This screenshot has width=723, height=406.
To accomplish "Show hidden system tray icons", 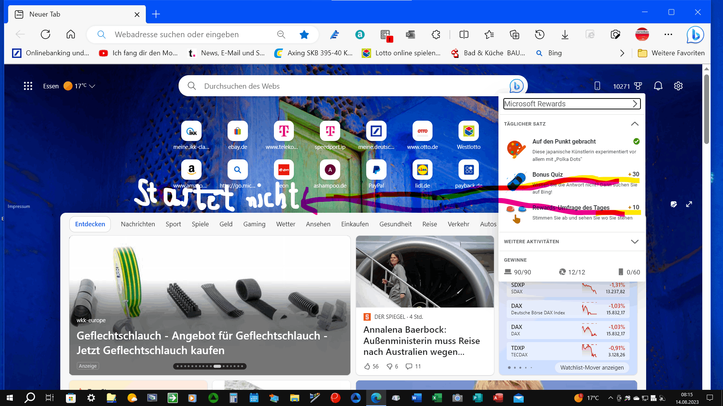I will (x=610, y=398).
